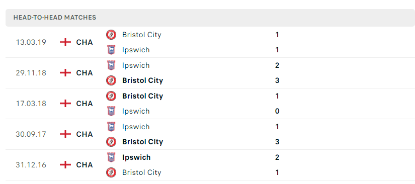Click Bristol City crest in 30.09.17 match
415x184 pixels.
111,142
